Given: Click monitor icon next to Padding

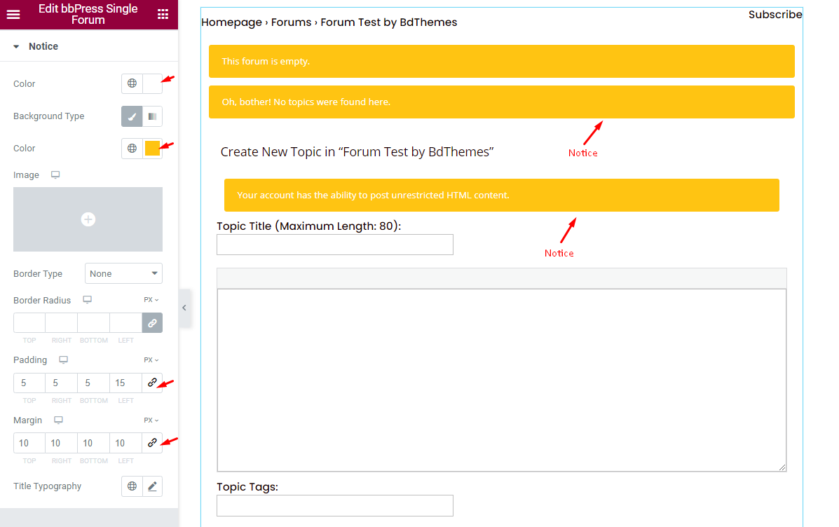Looking at the screenshot, I should (x=62, y=360).
